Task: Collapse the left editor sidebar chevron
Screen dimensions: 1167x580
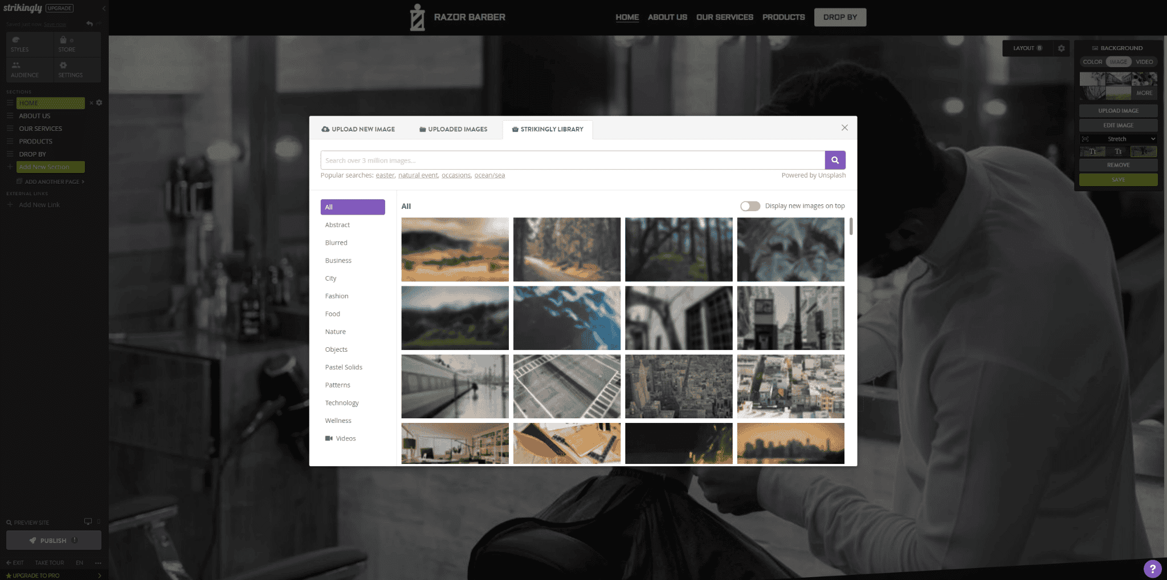Action: click(x=104, y=9)
